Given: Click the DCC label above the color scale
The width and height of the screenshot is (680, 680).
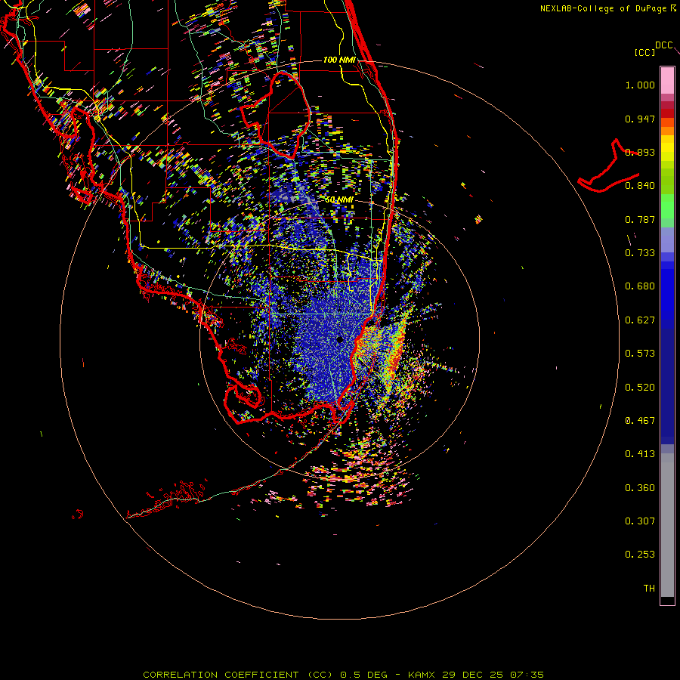Looking at the screenshot, I should click(x=664, y=45).
